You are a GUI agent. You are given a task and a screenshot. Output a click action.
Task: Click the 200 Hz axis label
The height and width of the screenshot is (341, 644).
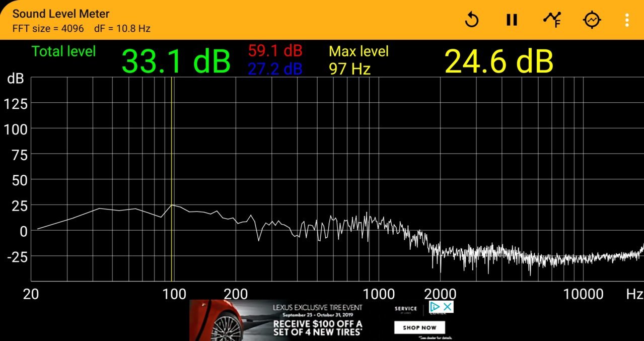point(236,294)
